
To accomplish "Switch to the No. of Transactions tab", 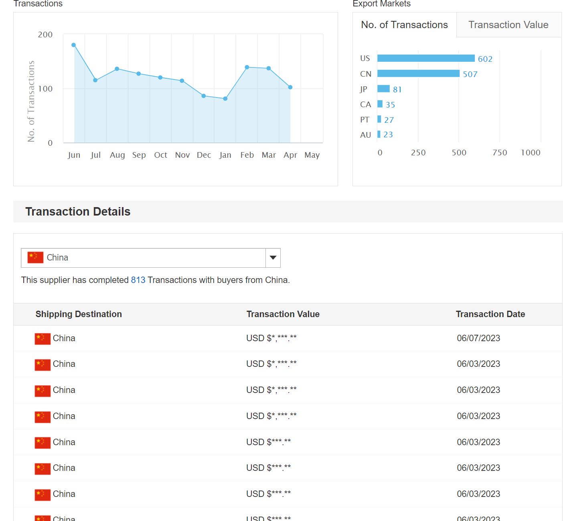I will (x=404, y=25).
